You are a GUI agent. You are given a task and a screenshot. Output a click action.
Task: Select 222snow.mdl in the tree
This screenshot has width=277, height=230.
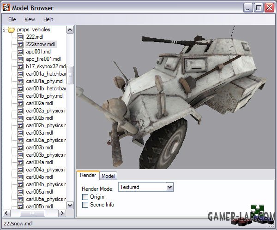point(41,44)
